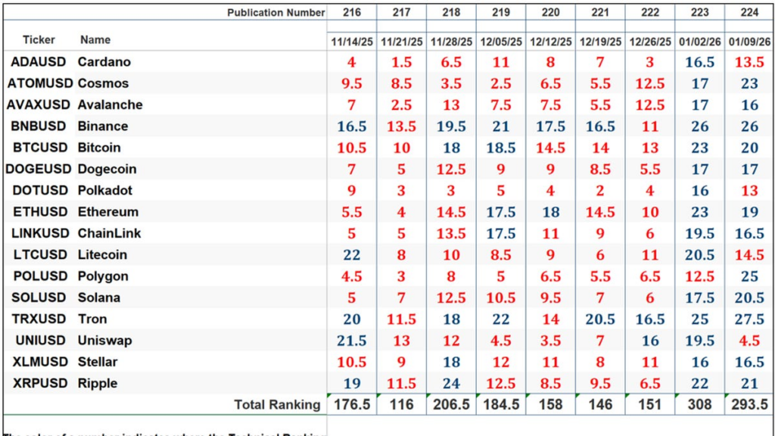Select the AVAXUSD ticker cell
Viewport: 775px width, 436px height.
[x=39, y=104]
